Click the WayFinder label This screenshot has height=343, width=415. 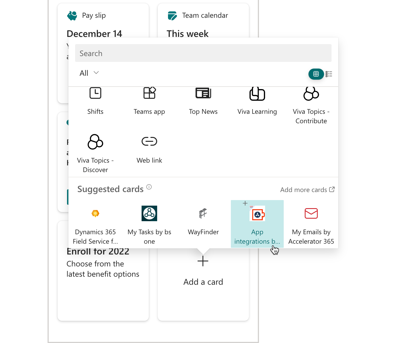click(203, 232)
